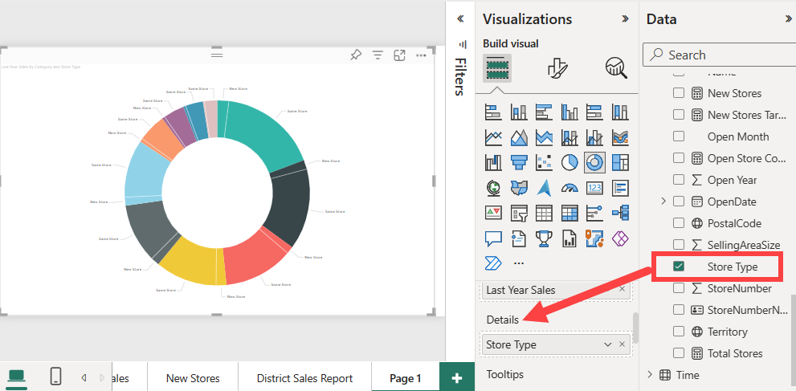Image resolution: width=796 pixels, height=391 pixels.
Task: Switch visual to Pie chart
Action: tap(569, 162)
